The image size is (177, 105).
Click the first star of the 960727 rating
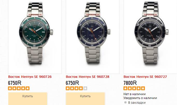[126, 88]
